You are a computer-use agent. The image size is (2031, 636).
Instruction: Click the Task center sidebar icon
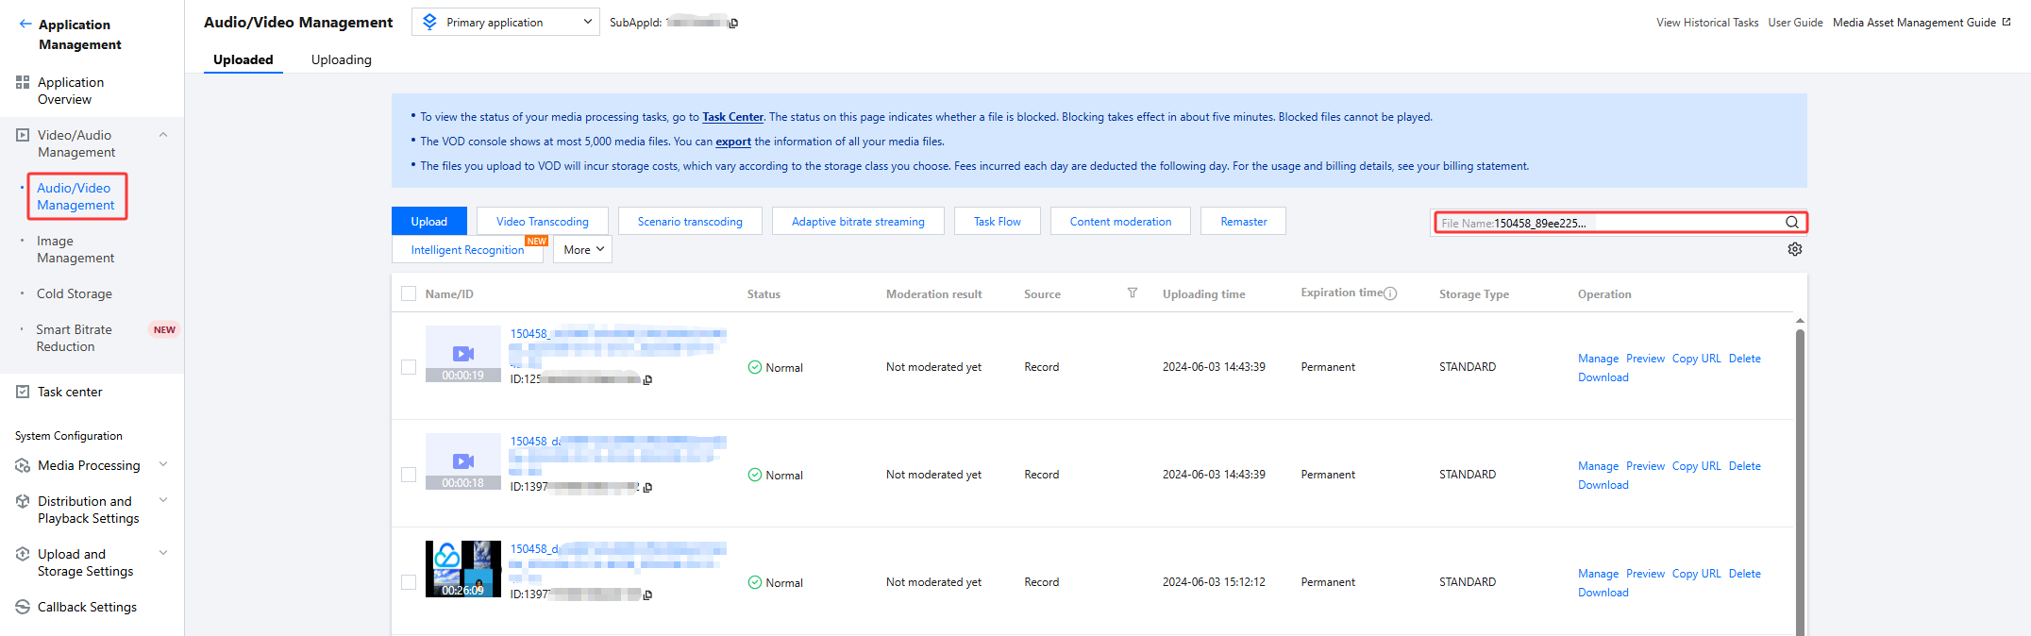[x=23, y=392]
